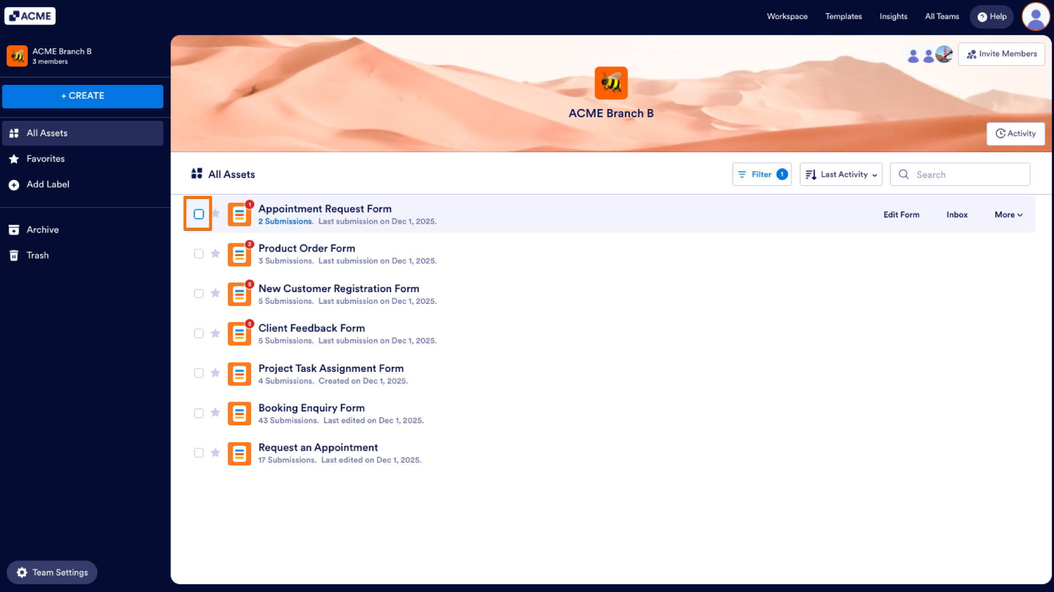Click the Team Settings gear icon

(x=22, y=572)
